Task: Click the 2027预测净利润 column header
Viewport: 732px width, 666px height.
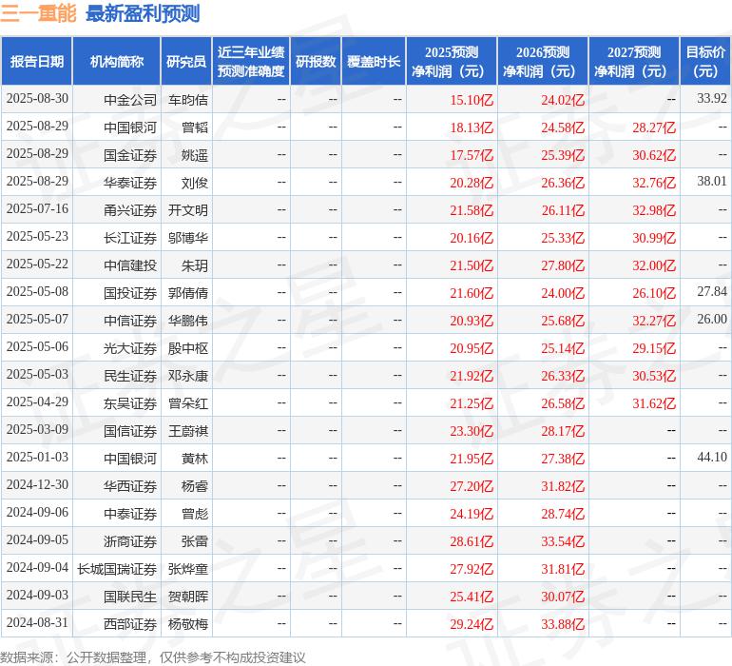Action: [634, 61]
